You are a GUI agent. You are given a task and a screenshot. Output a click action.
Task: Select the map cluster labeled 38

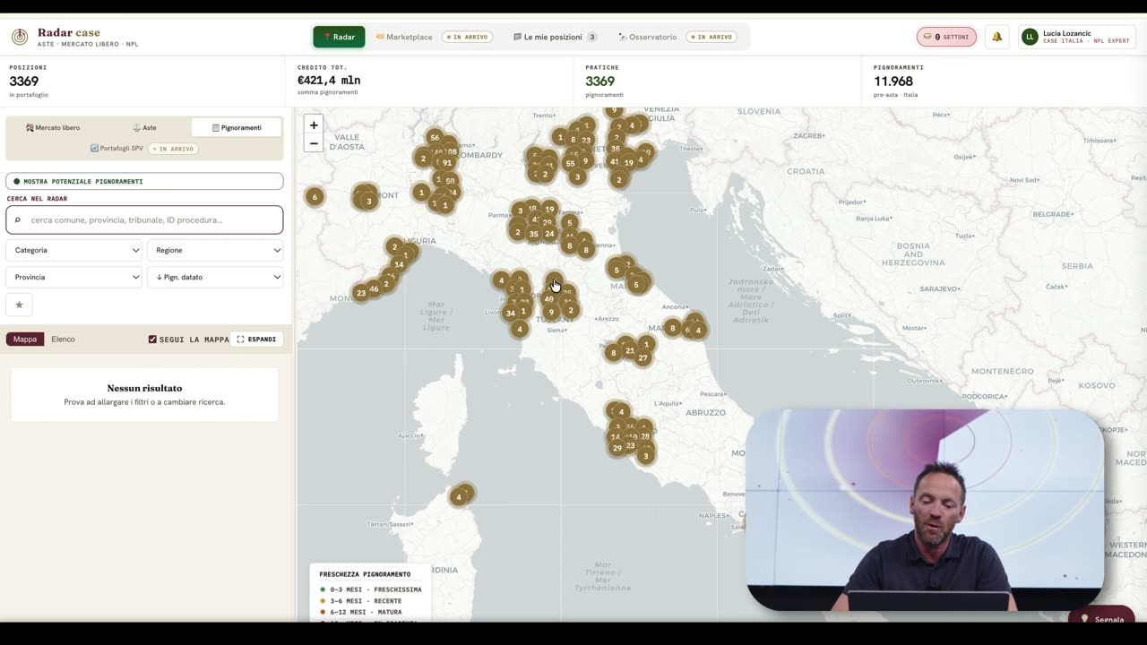pos(616,150)
